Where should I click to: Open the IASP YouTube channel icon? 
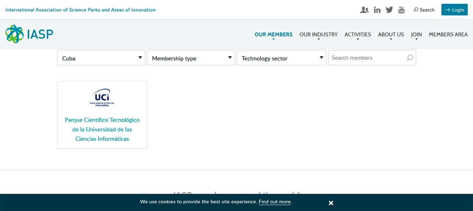click(x=401, y=10)
